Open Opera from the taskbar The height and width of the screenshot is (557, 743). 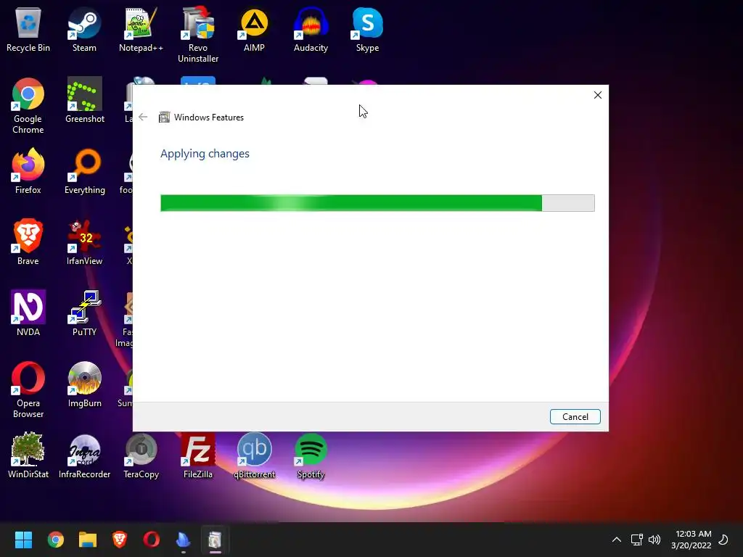coord(151,540)
